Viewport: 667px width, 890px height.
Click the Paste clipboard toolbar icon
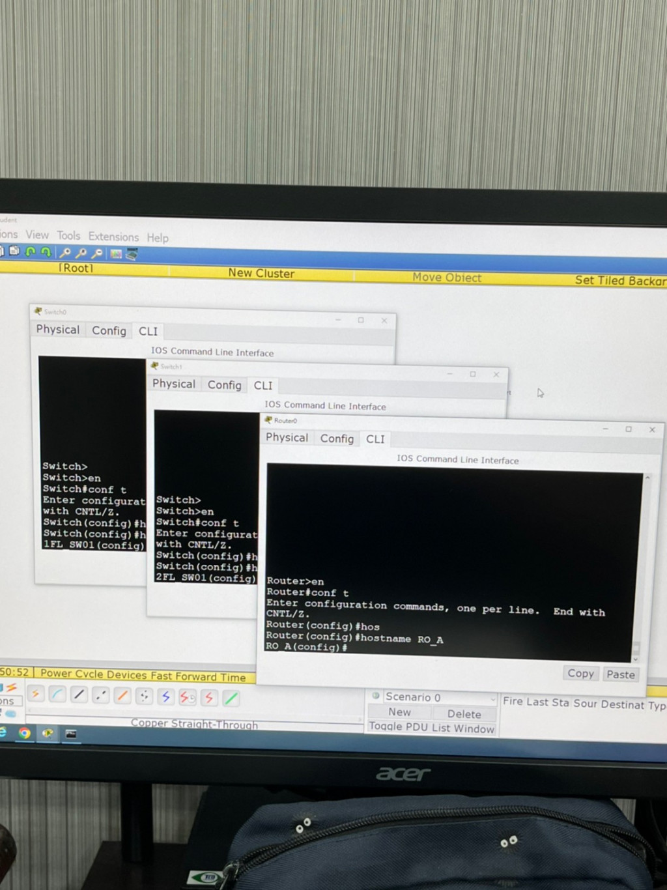(14, 251)
